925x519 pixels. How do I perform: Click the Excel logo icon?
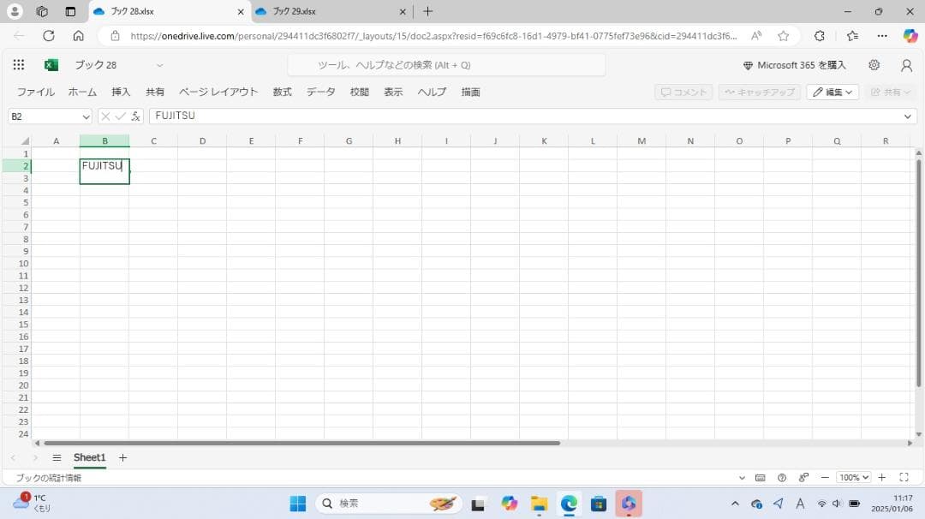(51, 65)
